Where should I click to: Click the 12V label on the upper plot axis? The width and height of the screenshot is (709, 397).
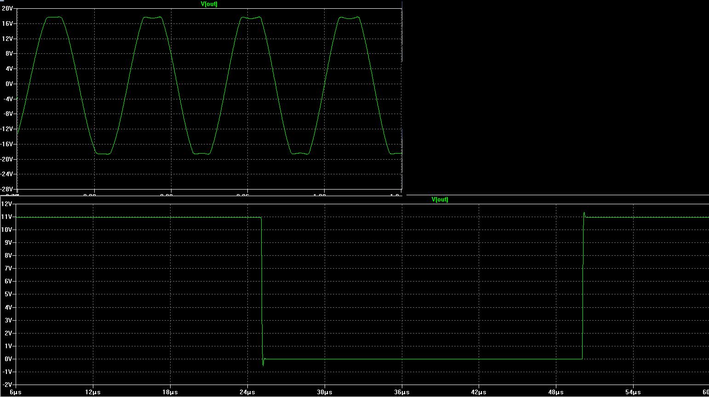pyautogui.click(x=8, y=39)
